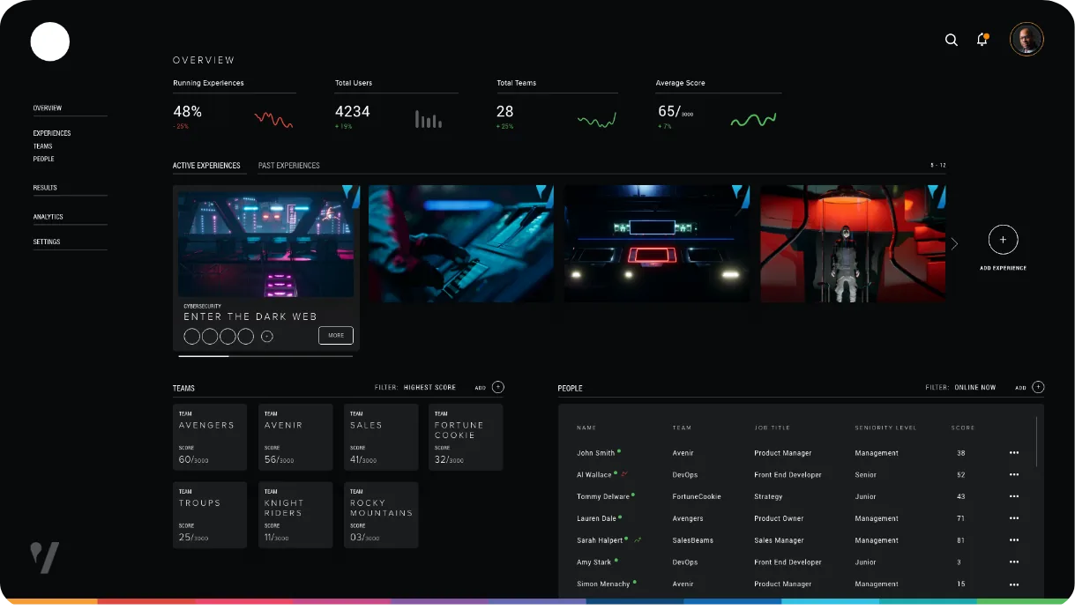1075x610 pixels.
Task: Open the Knight Riders team card
Action: point(295,515)
